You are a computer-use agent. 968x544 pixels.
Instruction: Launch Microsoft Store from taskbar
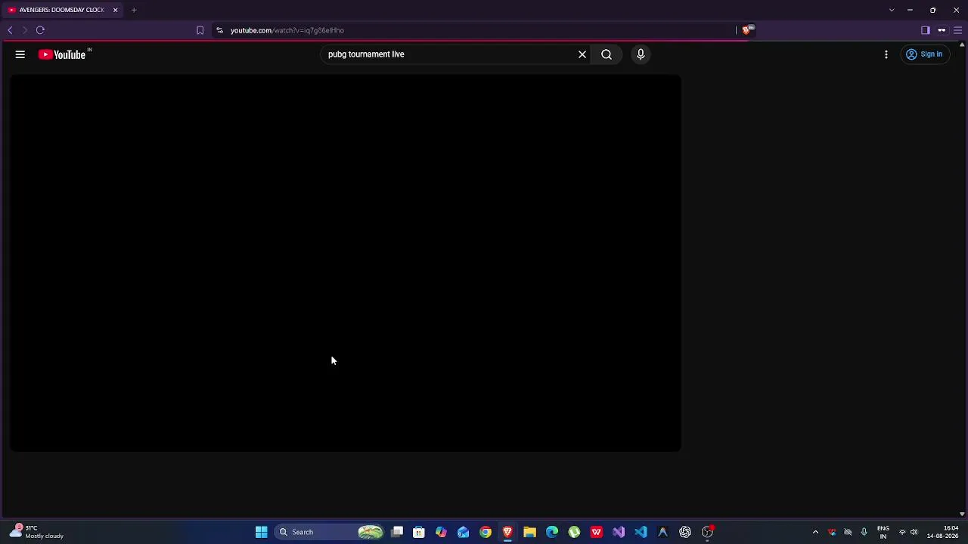419,532
